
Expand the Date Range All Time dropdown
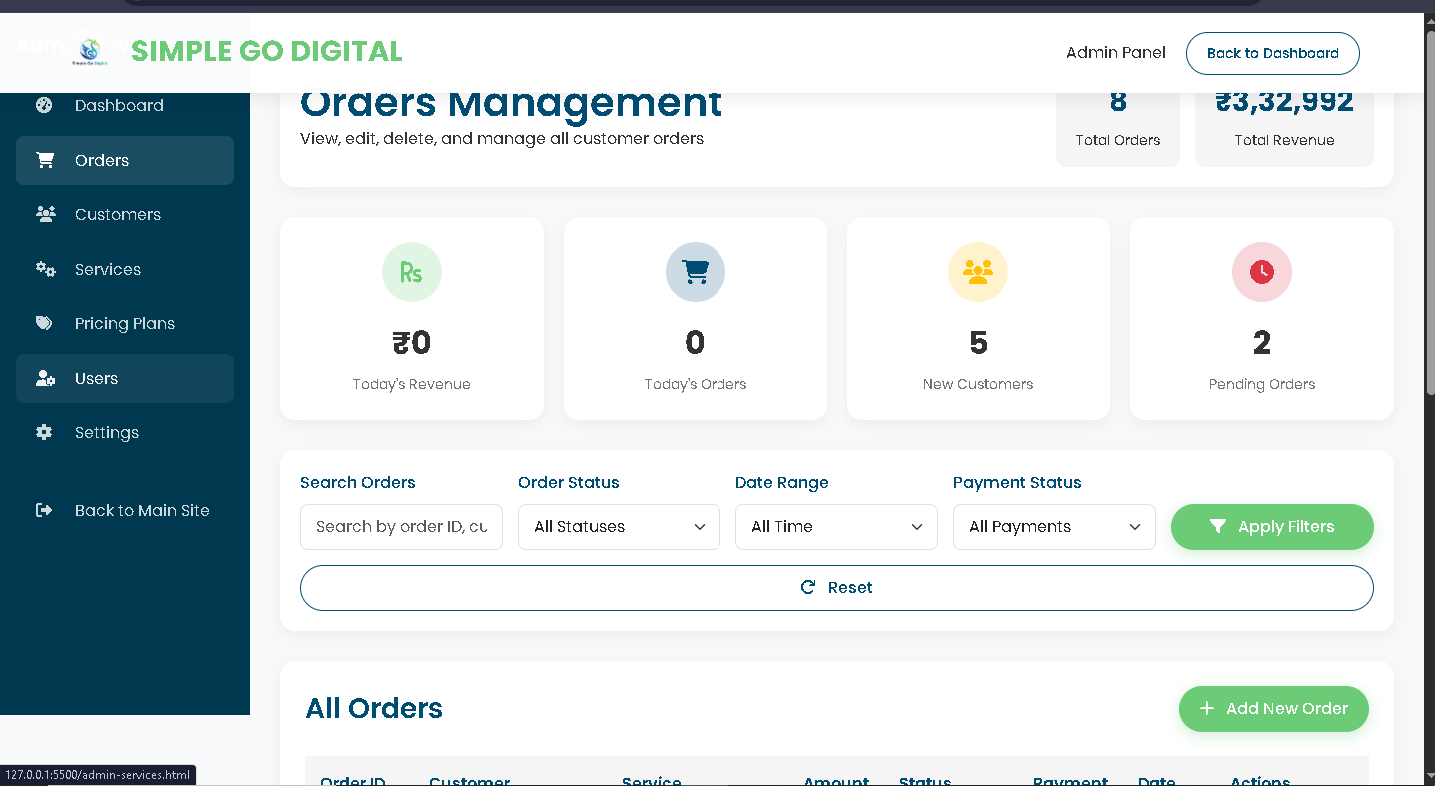tap(836, 526)
